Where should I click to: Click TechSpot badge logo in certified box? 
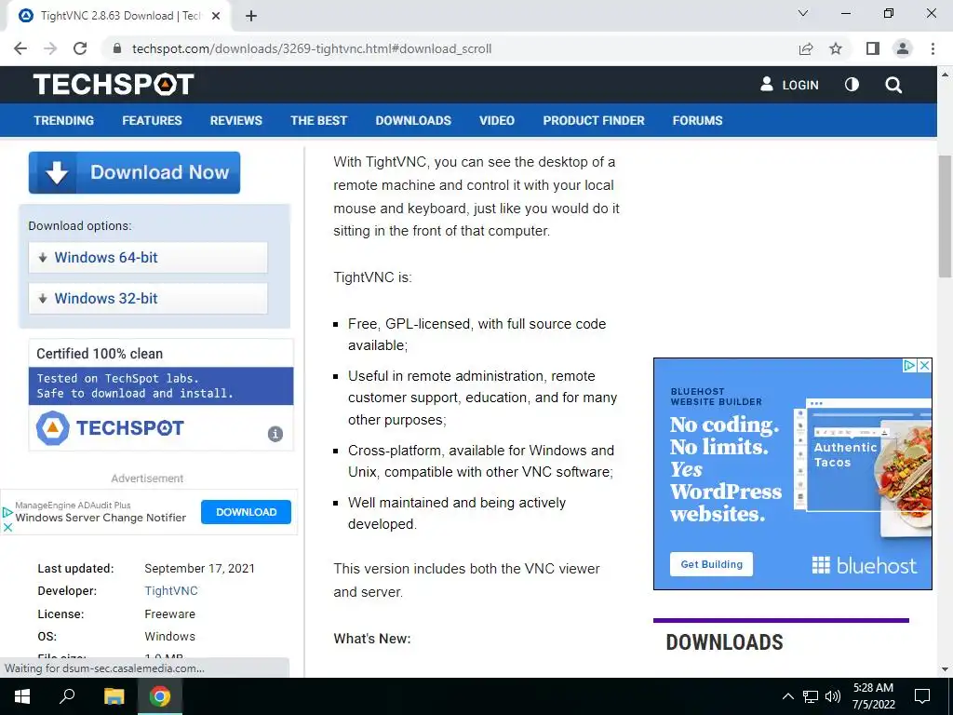point(110,428)
